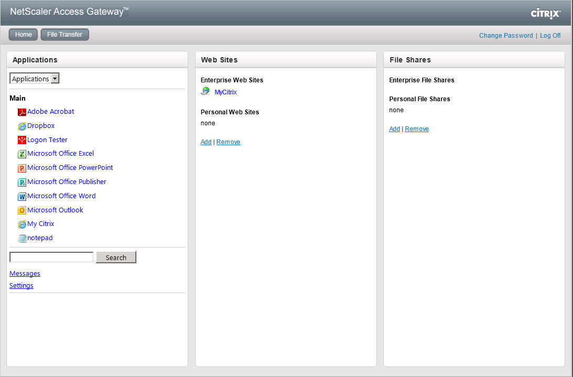Click into the application search field

point(51,257)
